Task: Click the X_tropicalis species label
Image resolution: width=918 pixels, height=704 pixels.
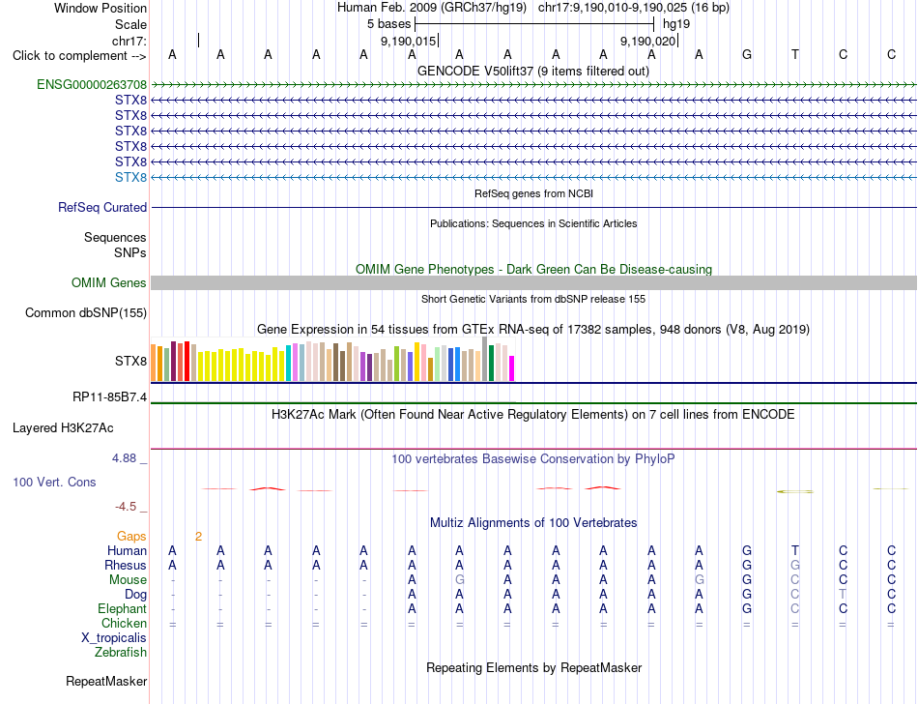Action: 114,638
